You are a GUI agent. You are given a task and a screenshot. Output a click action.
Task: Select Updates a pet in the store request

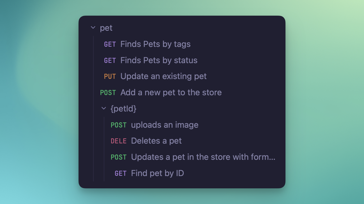click(x=203, y=157)
